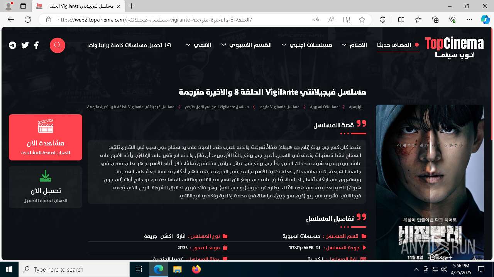
Task: Open notifications center icon
Action: point(481,269)
